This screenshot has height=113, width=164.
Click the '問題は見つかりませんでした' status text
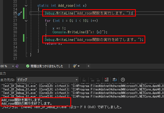pos(47,66)
